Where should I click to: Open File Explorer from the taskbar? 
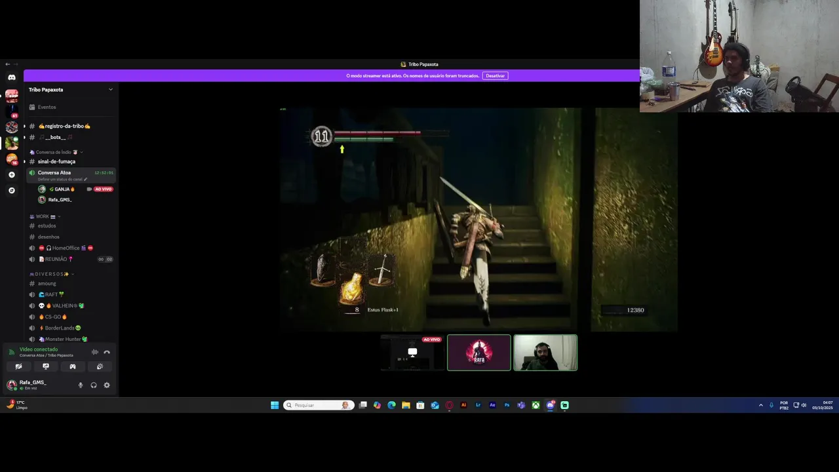(406, 405)
